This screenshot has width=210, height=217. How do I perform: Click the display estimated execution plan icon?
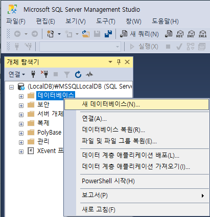191,47
